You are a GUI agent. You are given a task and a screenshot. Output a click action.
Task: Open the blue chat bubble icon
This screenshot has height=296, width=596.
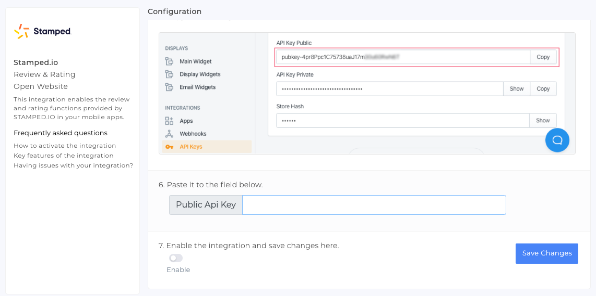[557, 140]
